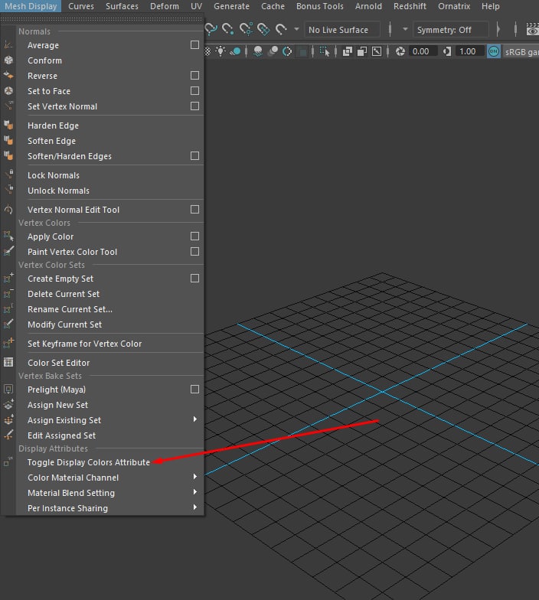Expand the Color Material Channel submenu arrow

tap(195, 477)
